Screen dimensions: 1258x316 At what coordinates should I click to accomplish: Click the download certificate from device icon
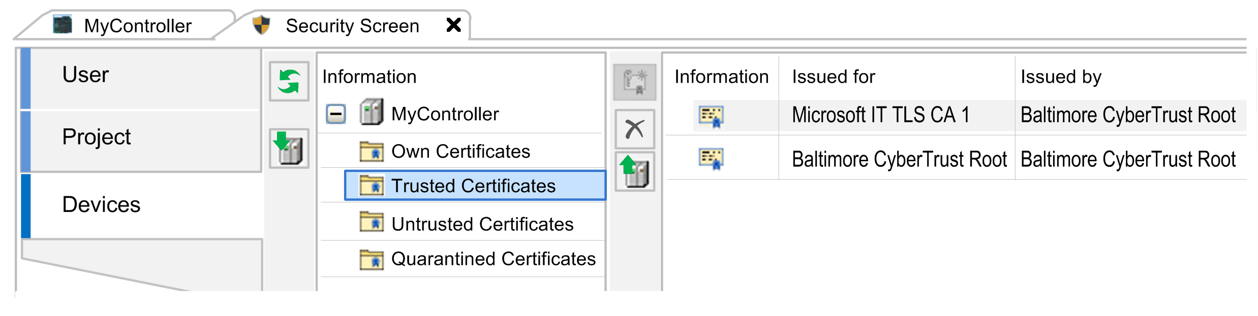coord(289,148)
